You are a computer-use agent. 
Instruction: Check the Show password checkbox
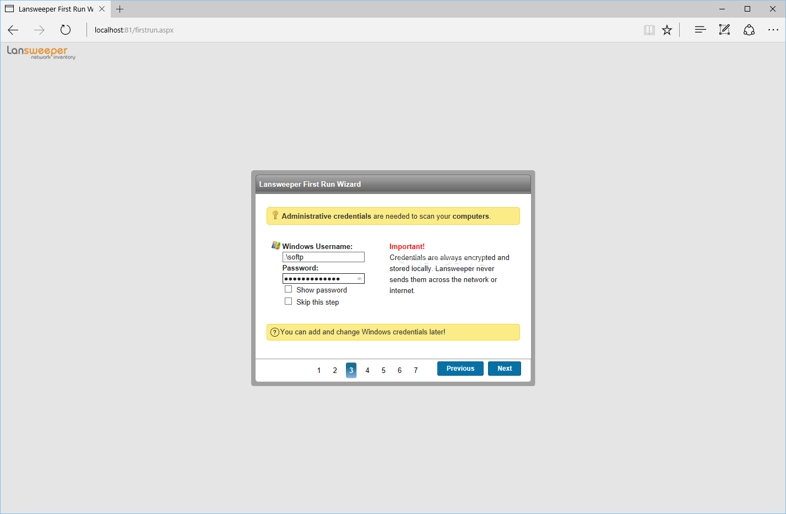(x=288, y=289)
